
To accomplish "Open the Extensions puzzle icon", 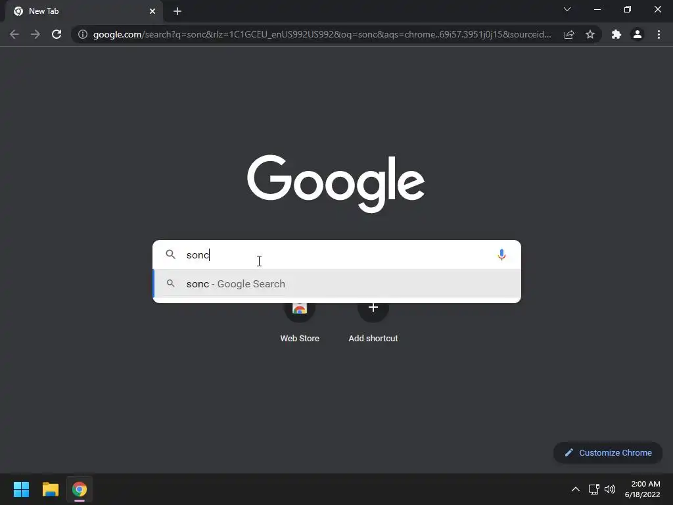I will [x=616, y=34].
